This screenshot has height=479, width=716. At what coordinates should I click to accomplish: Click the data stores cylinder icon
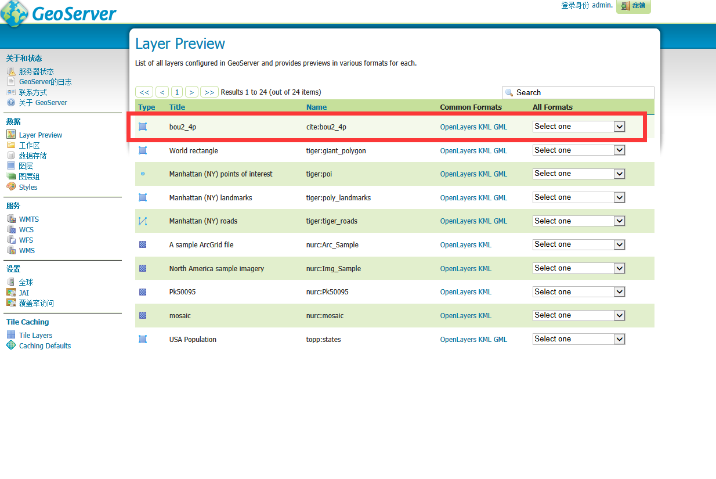click(11, 156)
